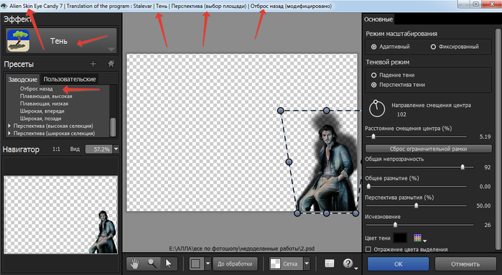This screenshot has width=502, height=275.
Task: Click the Общее размытие slider
Action: (x=417, y=186)
